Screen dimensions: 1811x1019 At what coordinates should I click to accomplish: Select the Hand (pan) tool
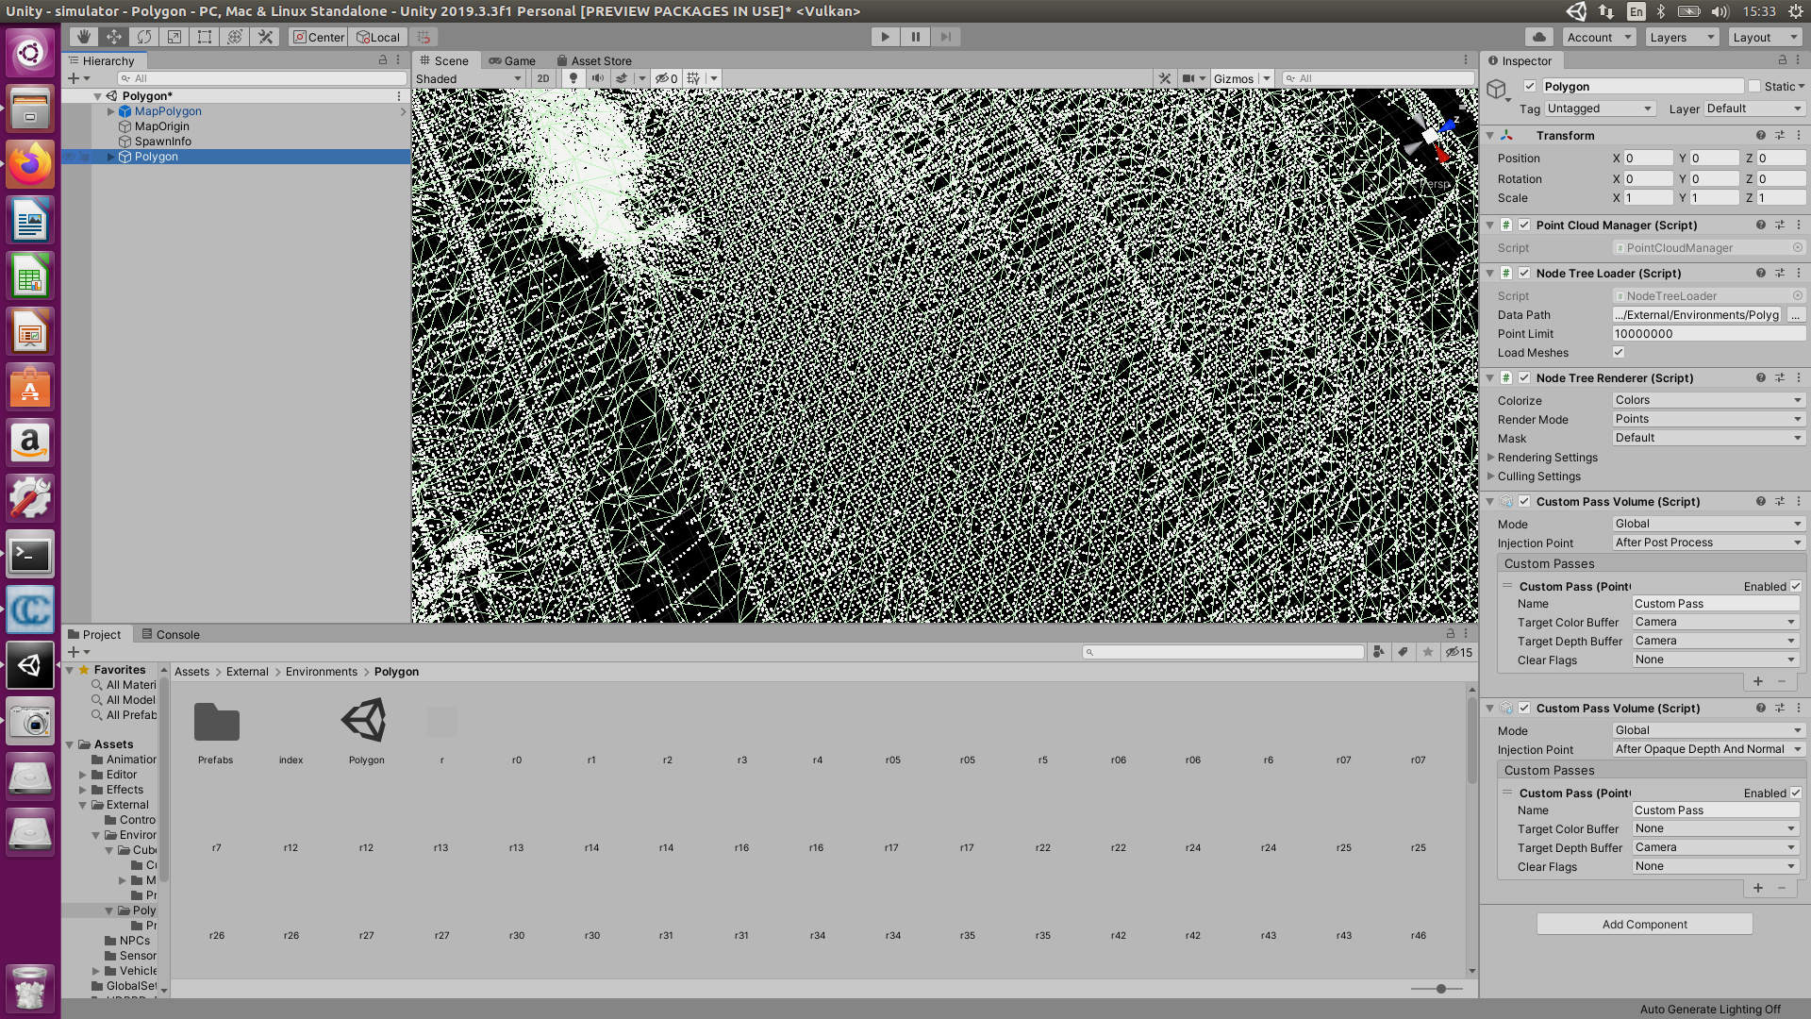click(x=84, y=37)
